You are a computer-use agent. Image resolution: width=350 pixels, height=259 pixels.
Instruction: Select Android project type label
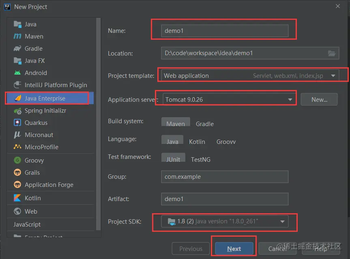36,73
